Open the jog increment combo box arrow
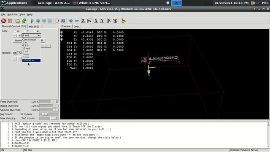This screenshot has height=152, width=270. [39, 35]
